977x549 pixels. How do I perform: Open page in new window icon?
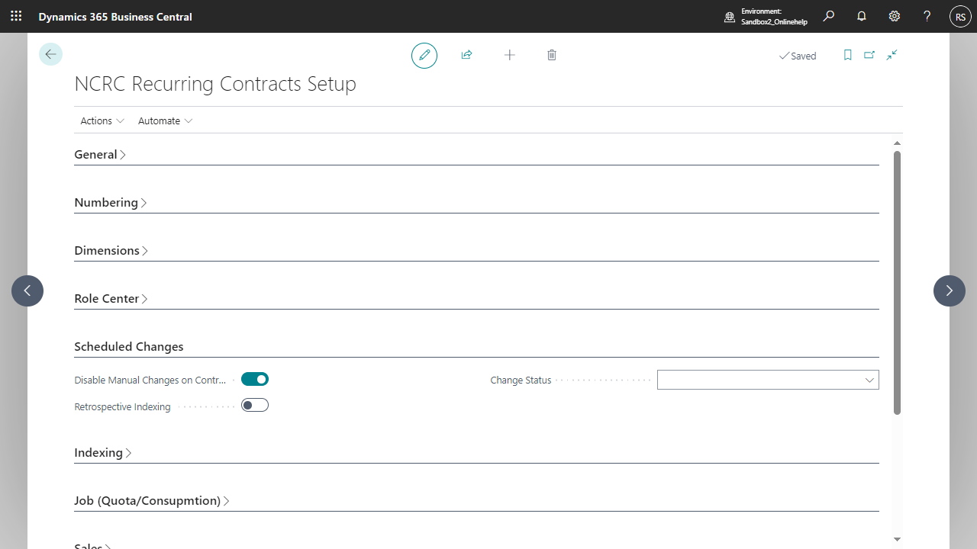(869, 55)
